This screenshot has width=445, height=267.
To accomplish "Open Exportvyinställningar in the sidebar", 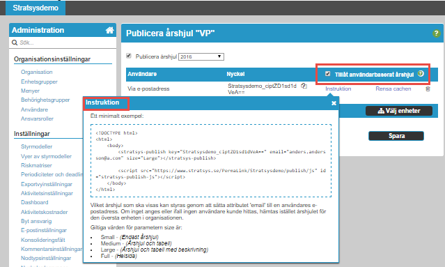I will click(x=46, y=184).
